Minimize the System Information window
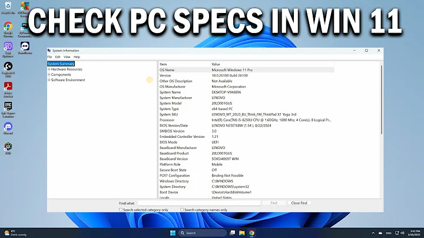Screen dimensions: 424x238 (x=355, y=51)
